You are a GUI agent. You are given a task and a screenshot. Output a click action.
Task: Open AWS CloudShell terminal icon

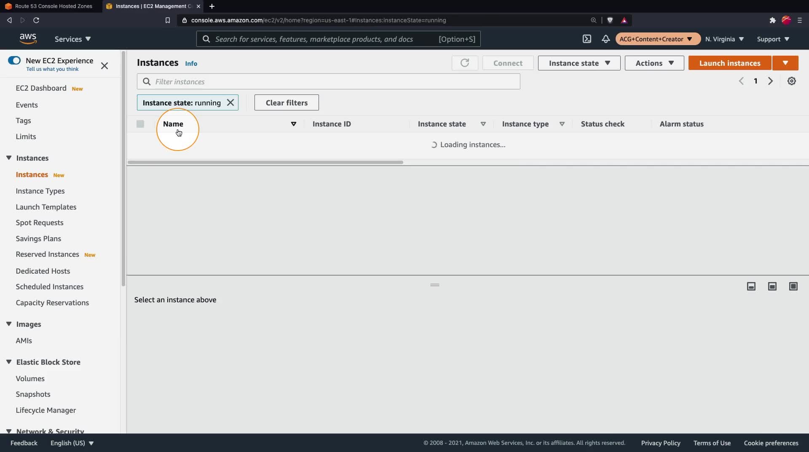(x=587, y=39)
